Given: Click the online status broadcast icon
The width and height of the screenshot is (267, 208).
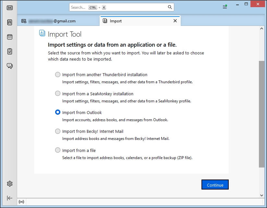Looking at the screenshot, I should coord(21,202).
